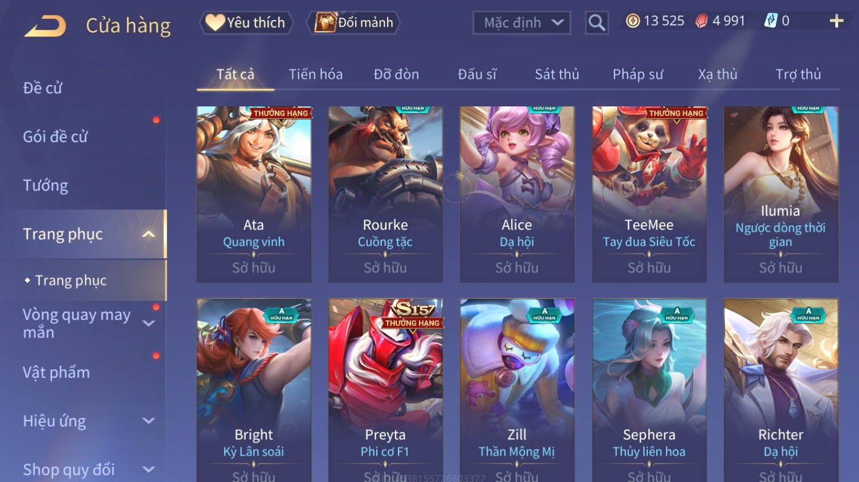Image resolution: width=859 pixels, height=482 pixels.
Task: Select the Ata Quang vinh skin card
Action: [254, 195]
